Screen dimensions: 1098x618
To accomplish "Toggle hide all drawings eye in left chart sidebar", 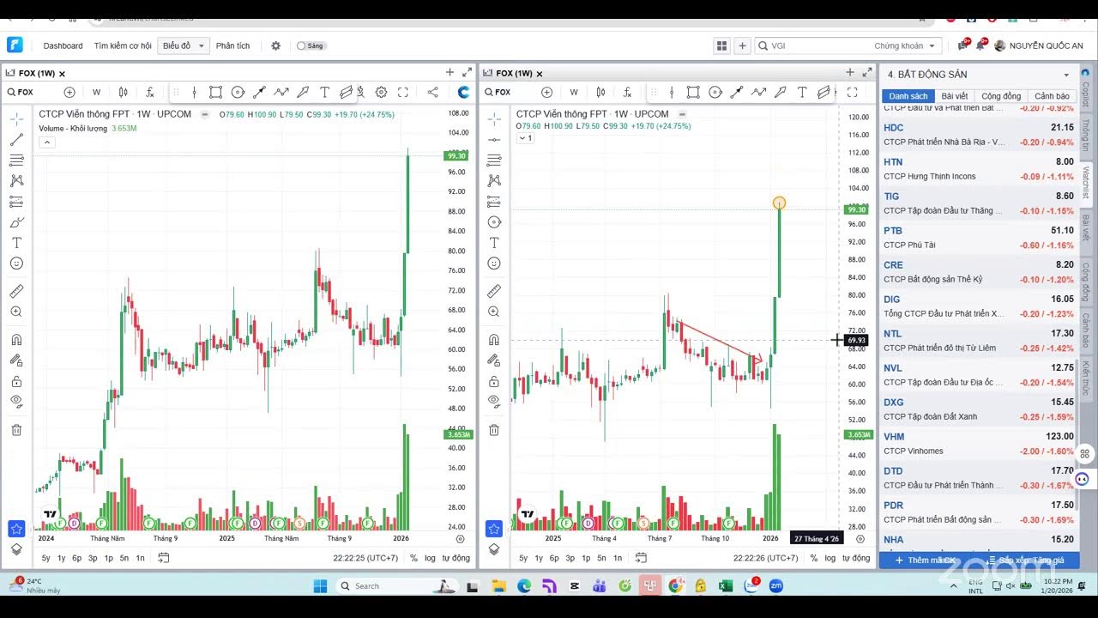I will click(16, 401).
